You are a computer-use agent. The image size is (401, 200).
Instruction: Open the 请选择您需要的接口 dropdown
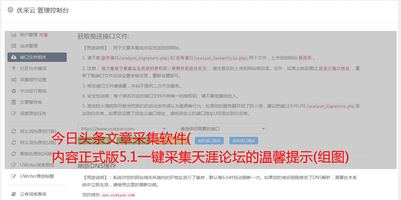coord(221,128)
